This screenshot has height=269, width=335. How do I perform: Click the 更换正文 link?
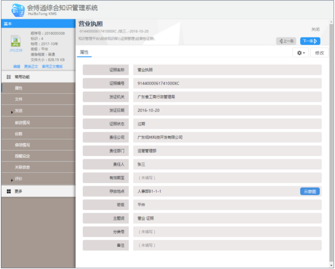pos(31,67)
